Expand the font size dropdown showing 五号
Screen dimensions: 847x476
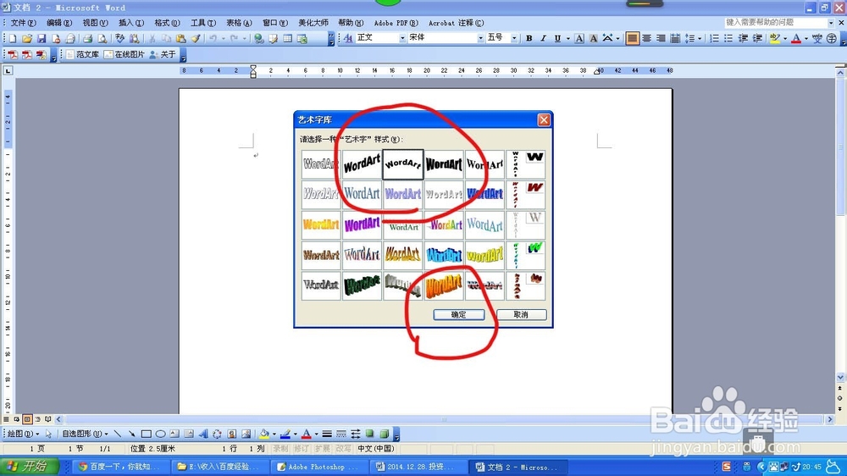pyautogui.click(x=514, y=38)
